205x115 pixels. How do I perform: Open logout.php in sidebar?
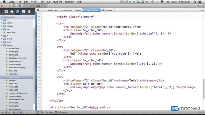tap(13, 87)
